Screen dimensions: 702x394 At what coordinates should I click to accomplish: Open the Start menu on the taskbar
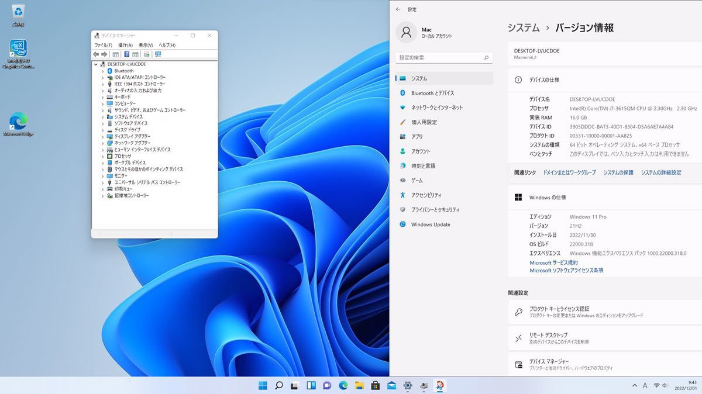coord(263,385)
